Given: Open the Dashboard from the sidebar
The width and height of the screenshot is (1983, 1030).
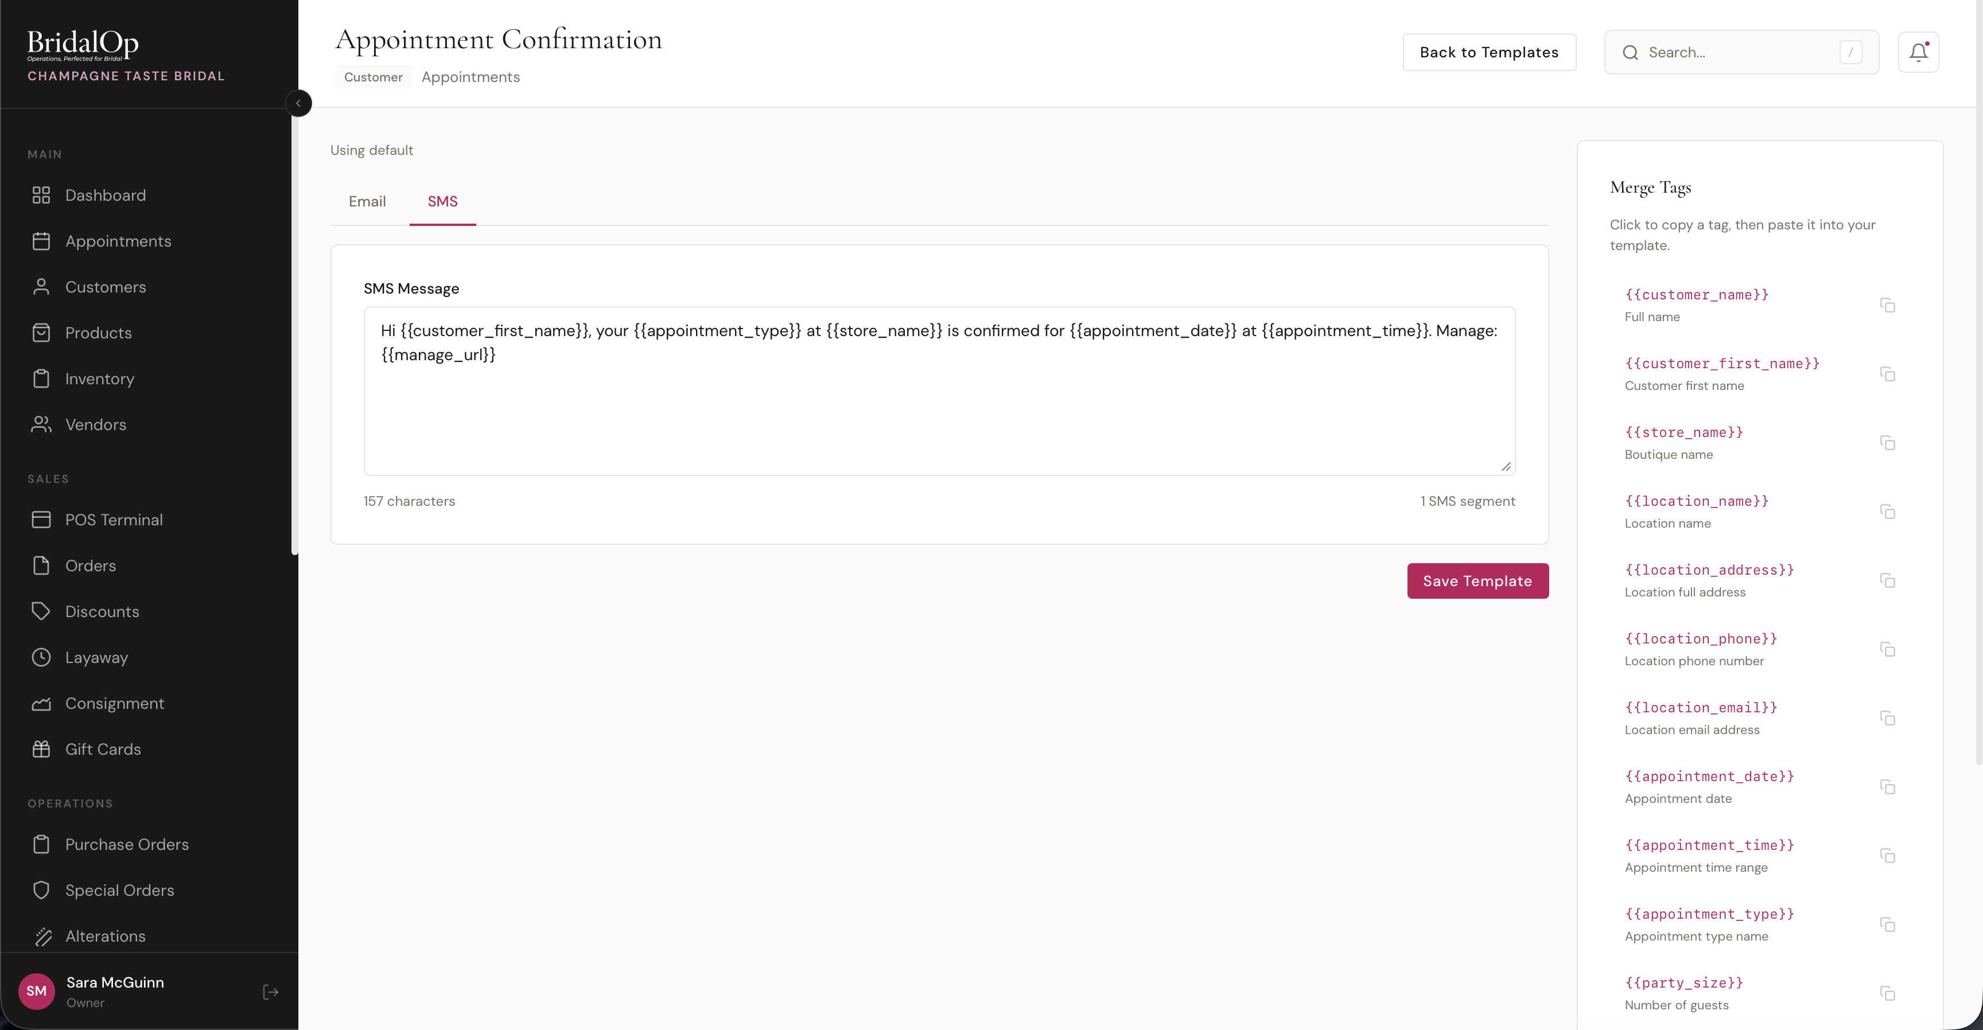Looking at the screenshot, I should click(x=106, y=194).
